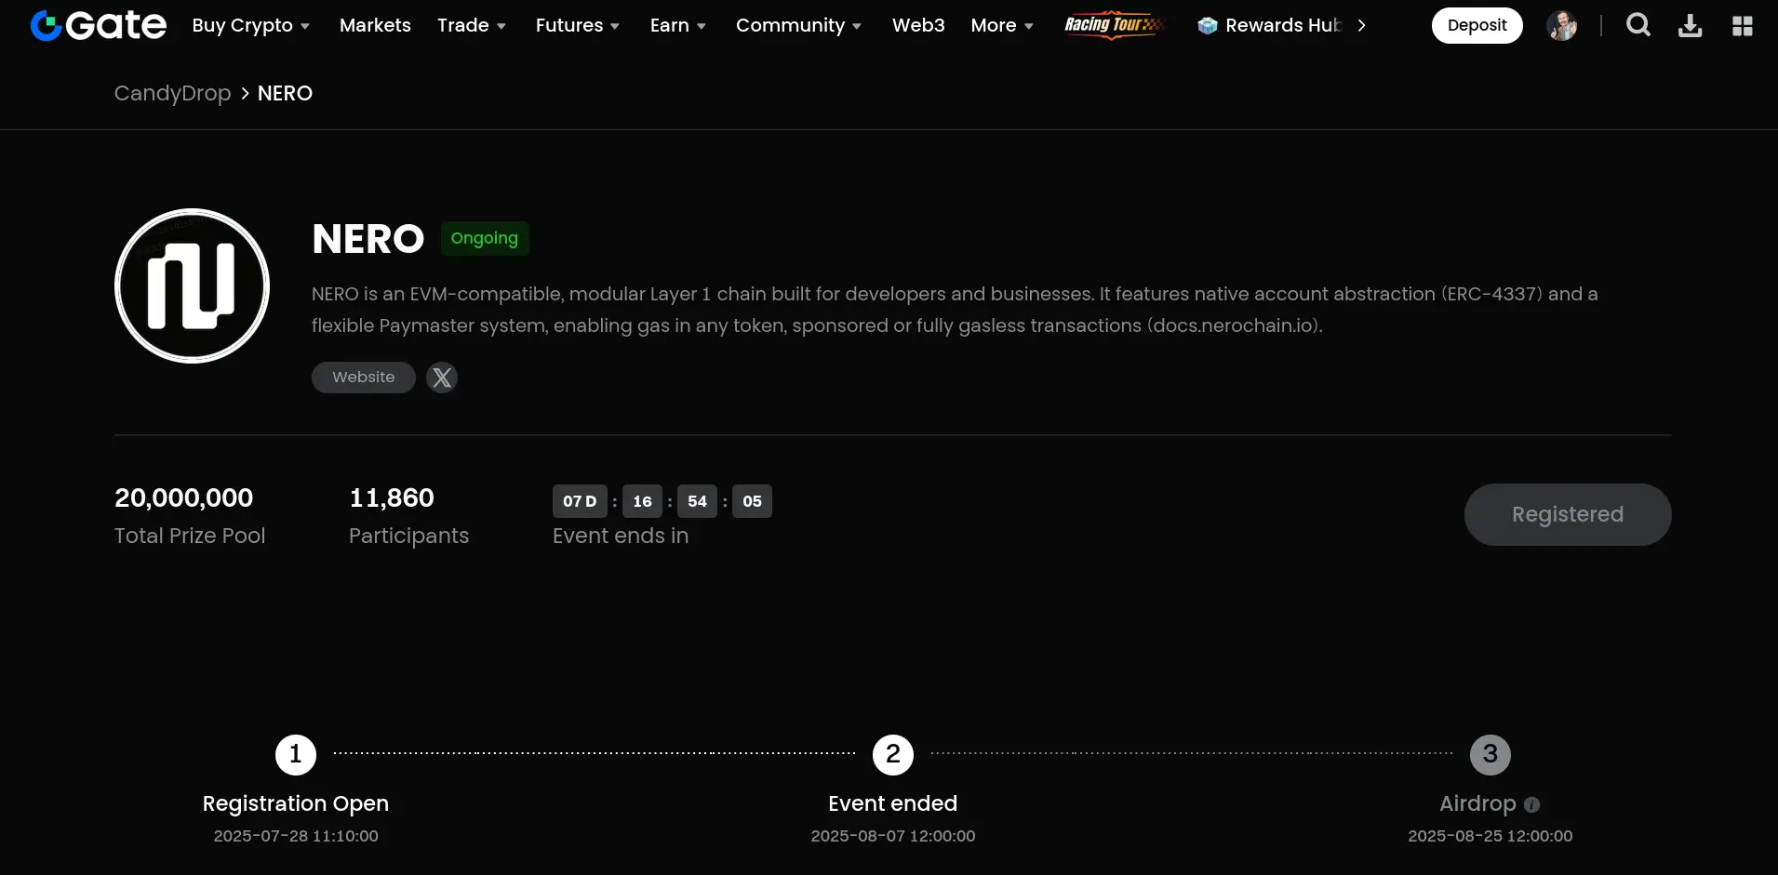Open the grid apps menu icon

pyautogui.click(x=1743, y=26)
